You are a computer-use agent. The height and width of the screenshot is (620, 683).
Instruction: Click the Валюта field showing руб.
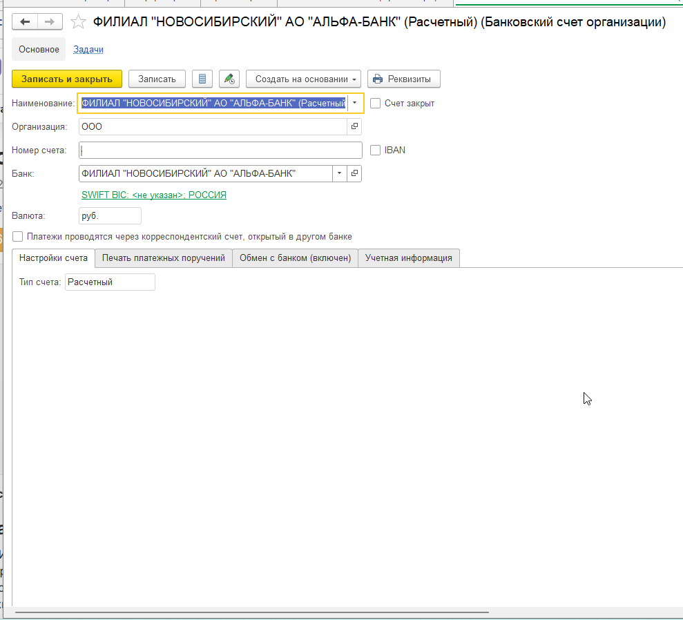(x=110, y=215)
